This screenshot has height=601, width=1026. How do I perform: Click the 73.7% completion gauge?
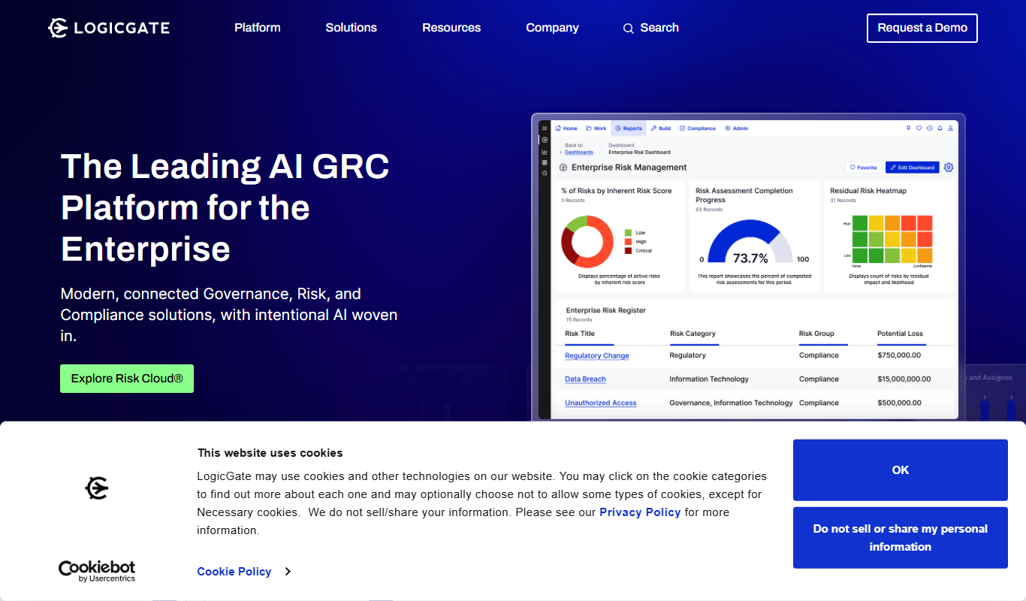750,242
